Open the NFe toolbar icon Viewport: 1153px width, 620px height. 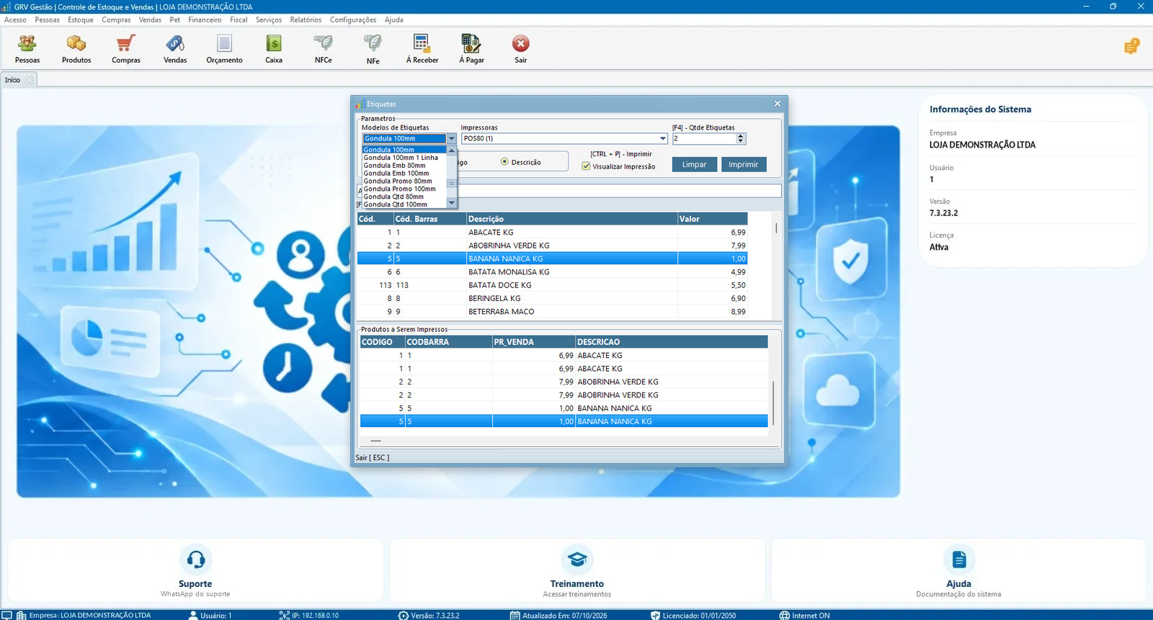(x=373, y=49)
